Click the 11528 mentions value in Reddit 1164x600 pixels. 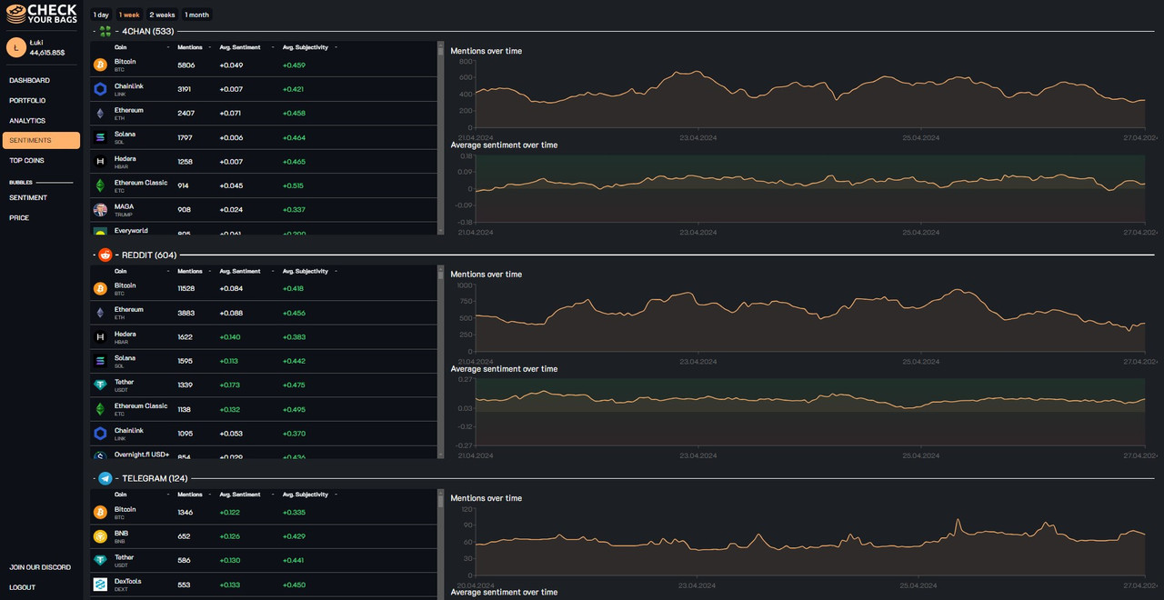point(186,288)
